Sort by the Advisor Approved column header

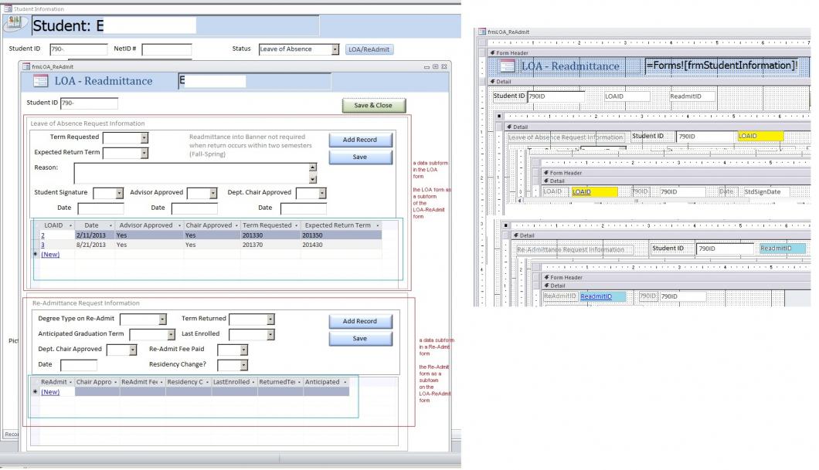point(148,225)
